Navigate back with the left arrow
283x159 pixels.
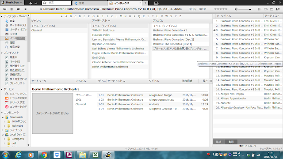(31, 3)
